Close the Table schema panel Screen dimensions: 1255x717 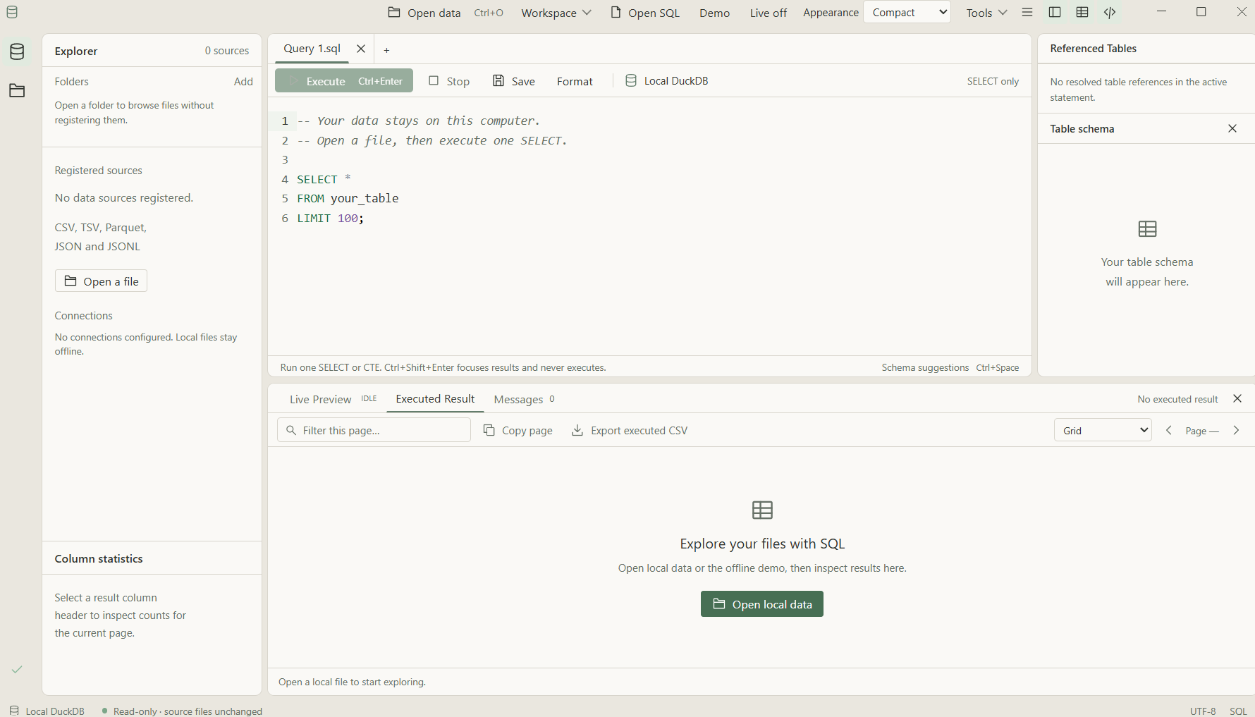[1232, 128]
